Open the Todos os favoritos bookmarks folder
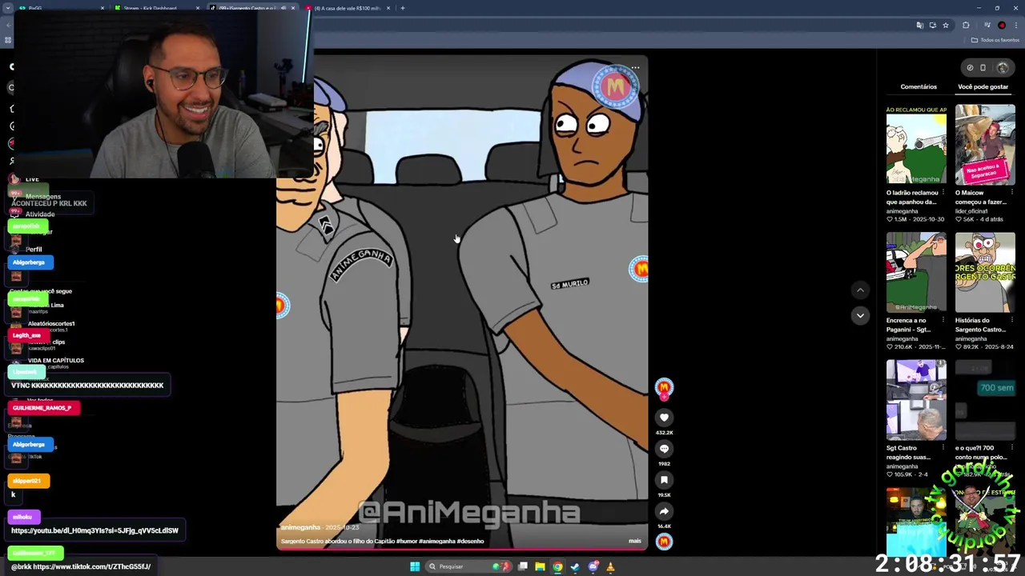The height and width of the screenshot is (576, 1025). pyautogui.click(x=995, y=40)
